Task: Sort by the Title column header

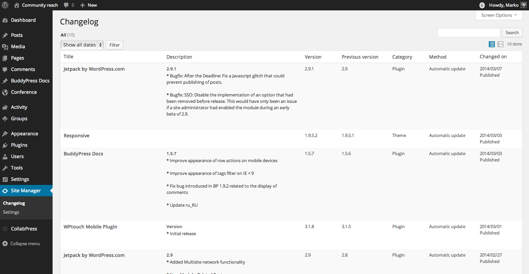Action: [68, 57]
